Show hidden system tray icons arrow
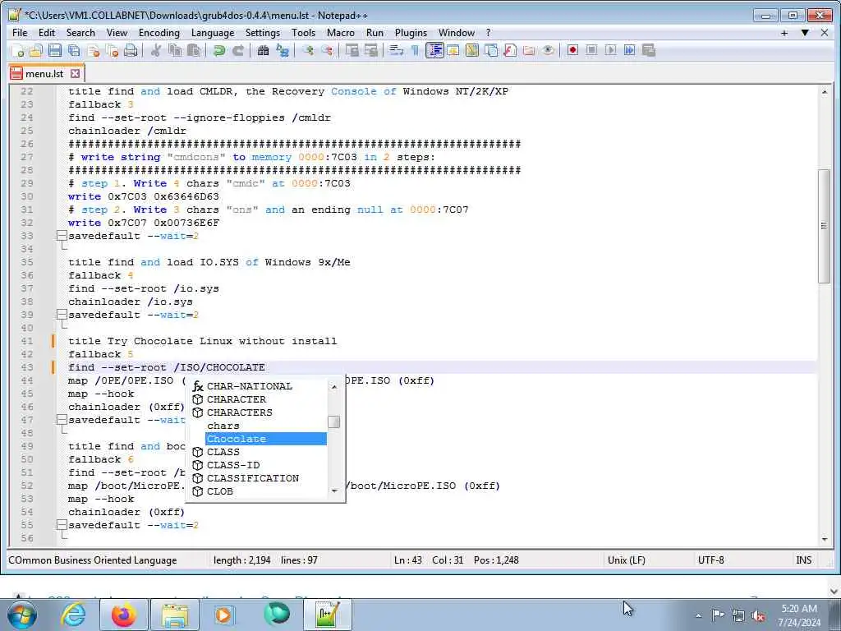The image size is (841, 631). (698, 615)
